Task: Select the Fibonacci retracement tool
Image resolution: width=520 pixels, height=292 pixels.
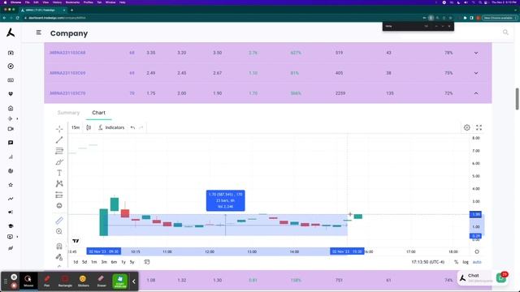Action: [x=59, y=151]
